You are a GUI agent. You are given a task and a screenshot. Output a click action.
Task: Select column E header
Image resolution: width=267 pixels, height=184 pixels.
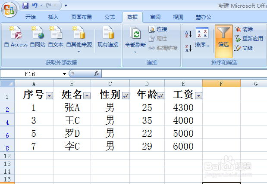pyautogui.click(x=183, y=84)
